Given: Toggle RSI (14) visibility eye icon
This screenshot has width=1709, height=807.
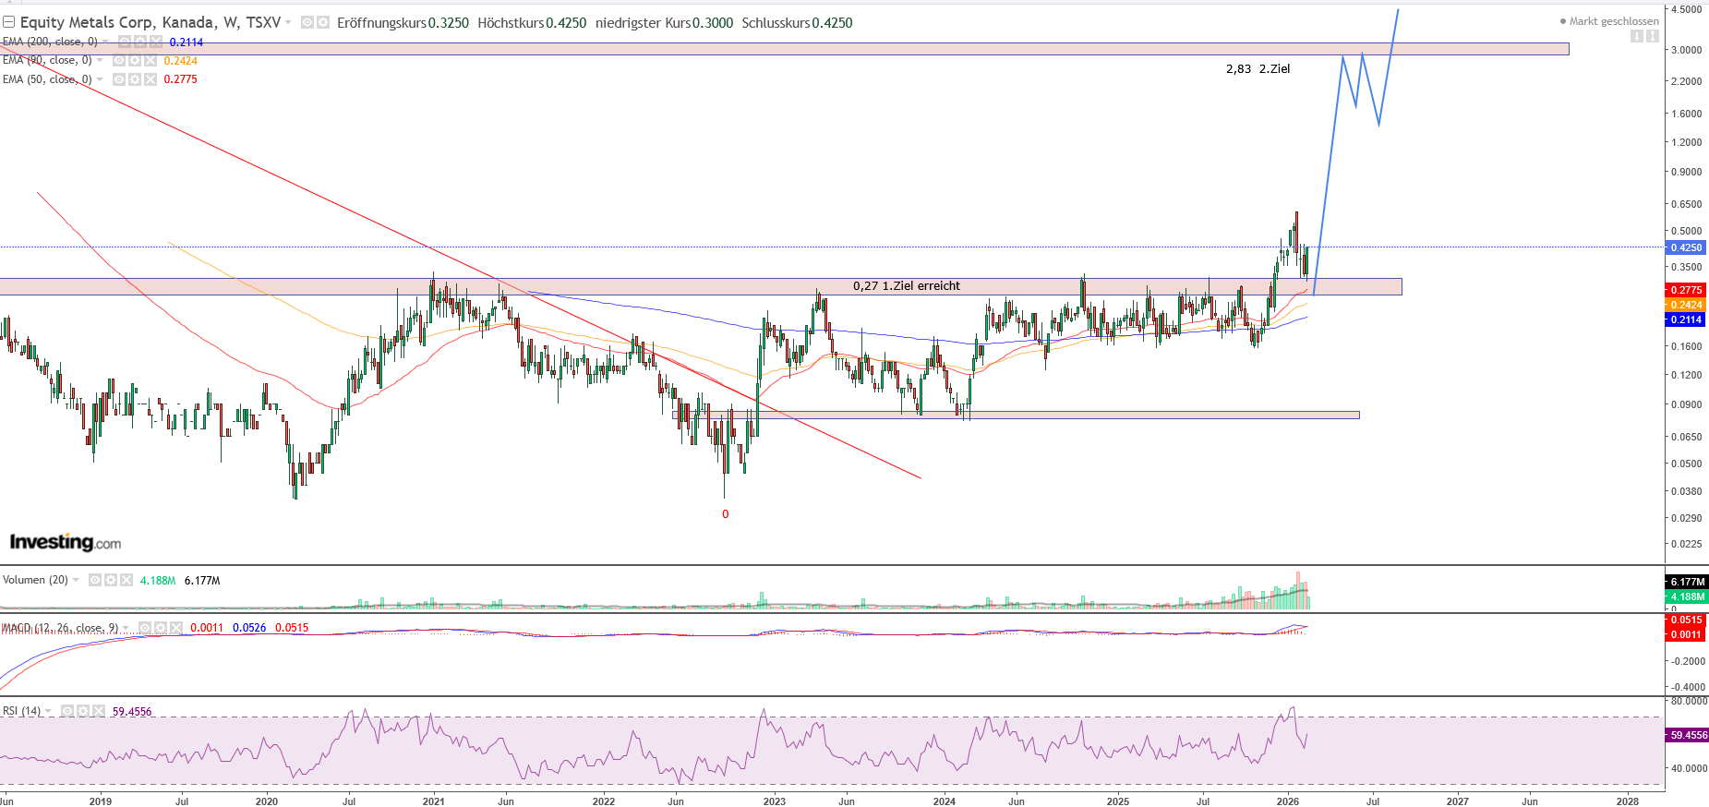Looking at the screenshot, I should 67,711.
